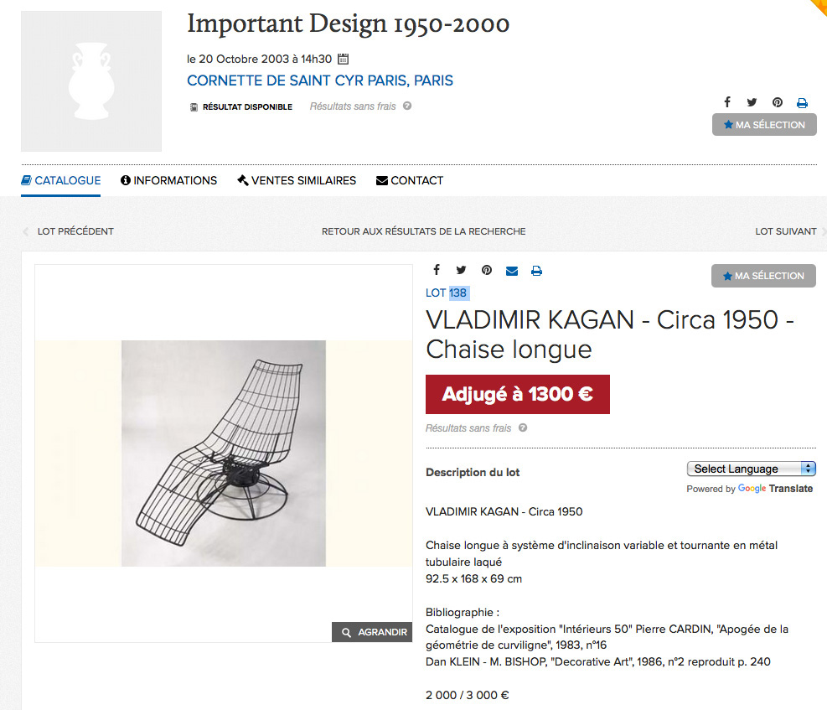827x710 pixels.
Task: Go to the Contact tab
Action: pyautogui.click(x=410, y=180)
